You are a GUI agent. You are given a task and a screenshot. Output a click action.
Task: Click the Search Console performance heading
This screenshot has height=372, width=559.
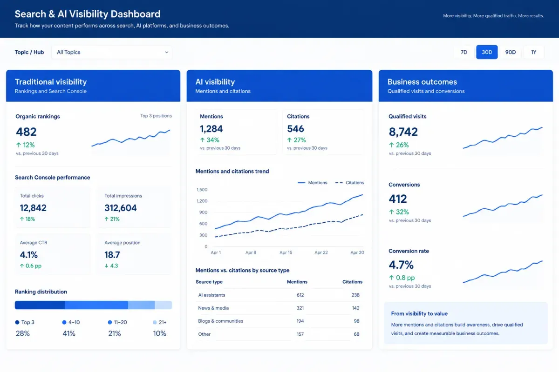click(x=53, y=177)
